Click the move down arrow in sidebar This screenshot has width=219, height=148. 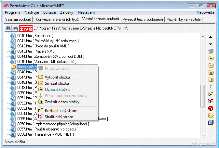[x=211, y=44]
